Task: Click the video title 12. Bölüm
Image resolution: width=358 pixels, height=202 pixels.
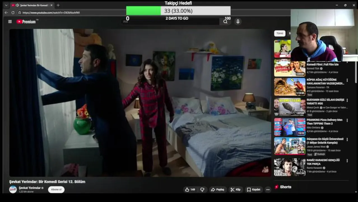Action: [47, 182]
